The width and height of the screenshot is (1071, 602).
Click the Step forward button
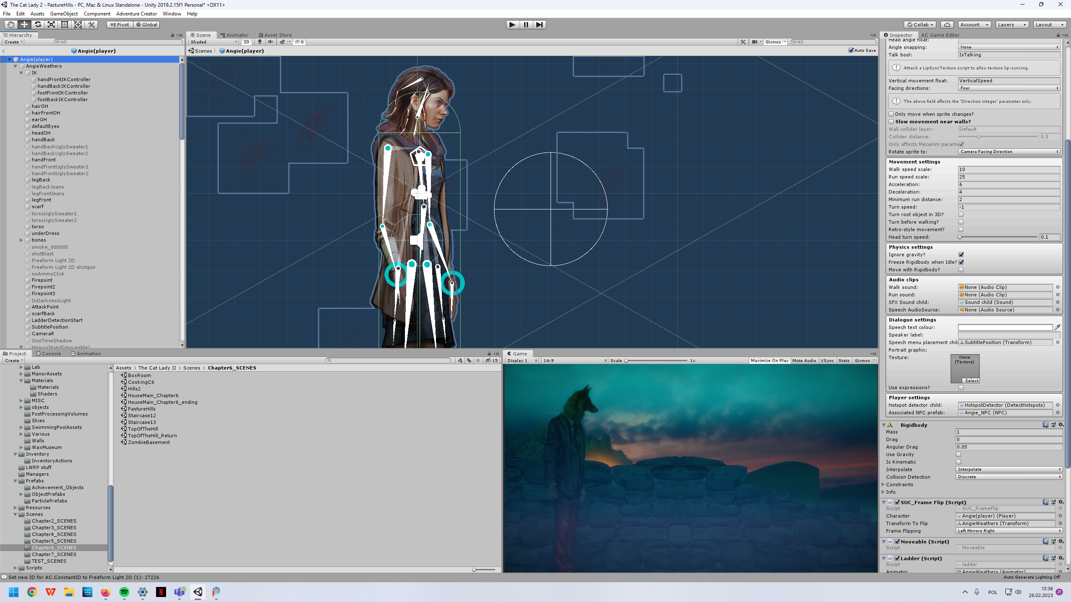pos(539,25)
